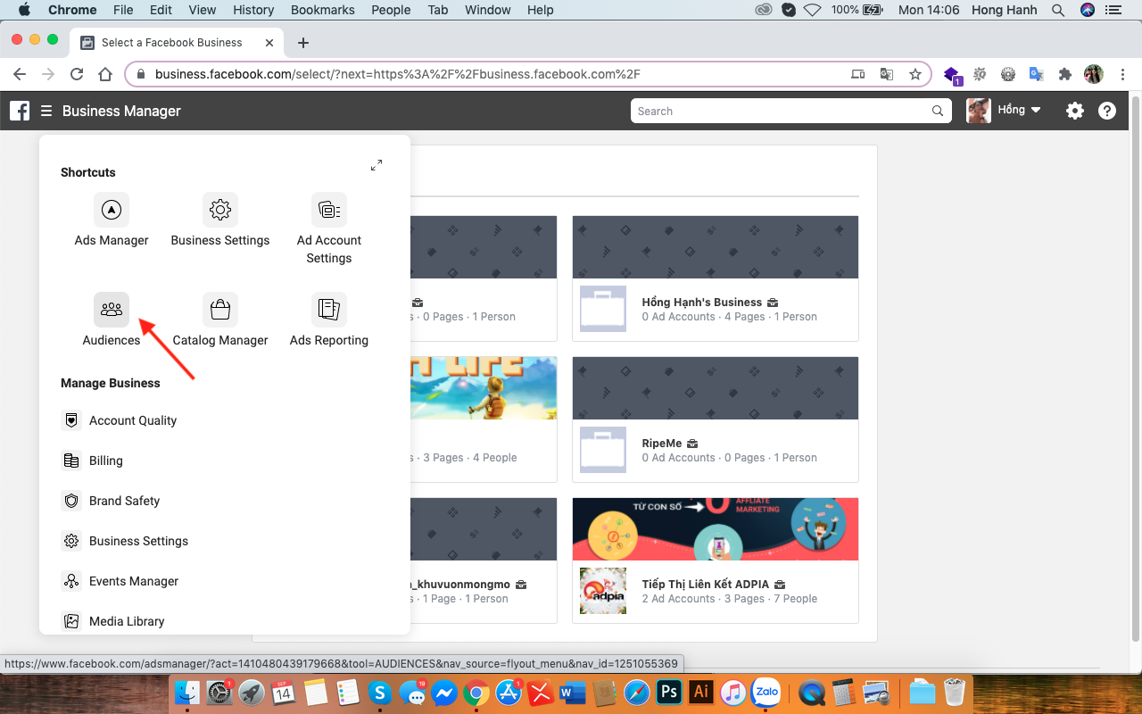Open the Chrome extensions puzzle icon

pos(1064,74)
